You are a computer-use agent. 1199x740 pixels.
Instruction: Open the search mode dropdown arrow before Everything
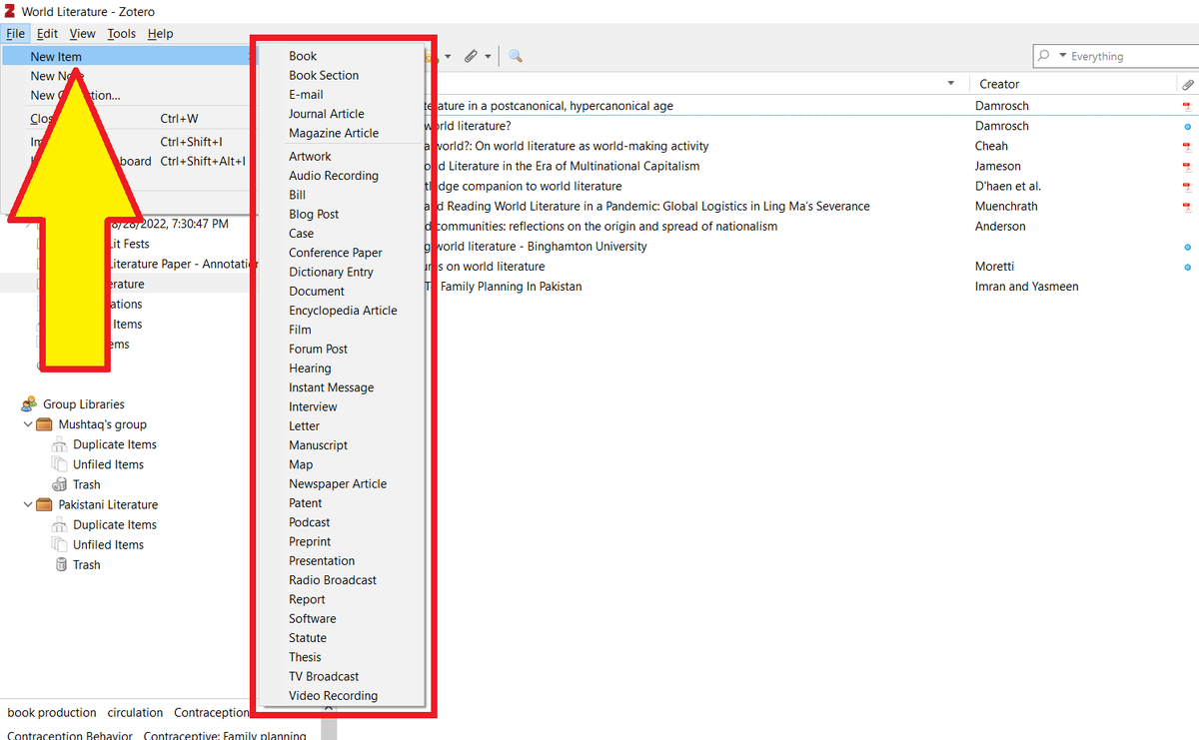[x=1062, y=56]
